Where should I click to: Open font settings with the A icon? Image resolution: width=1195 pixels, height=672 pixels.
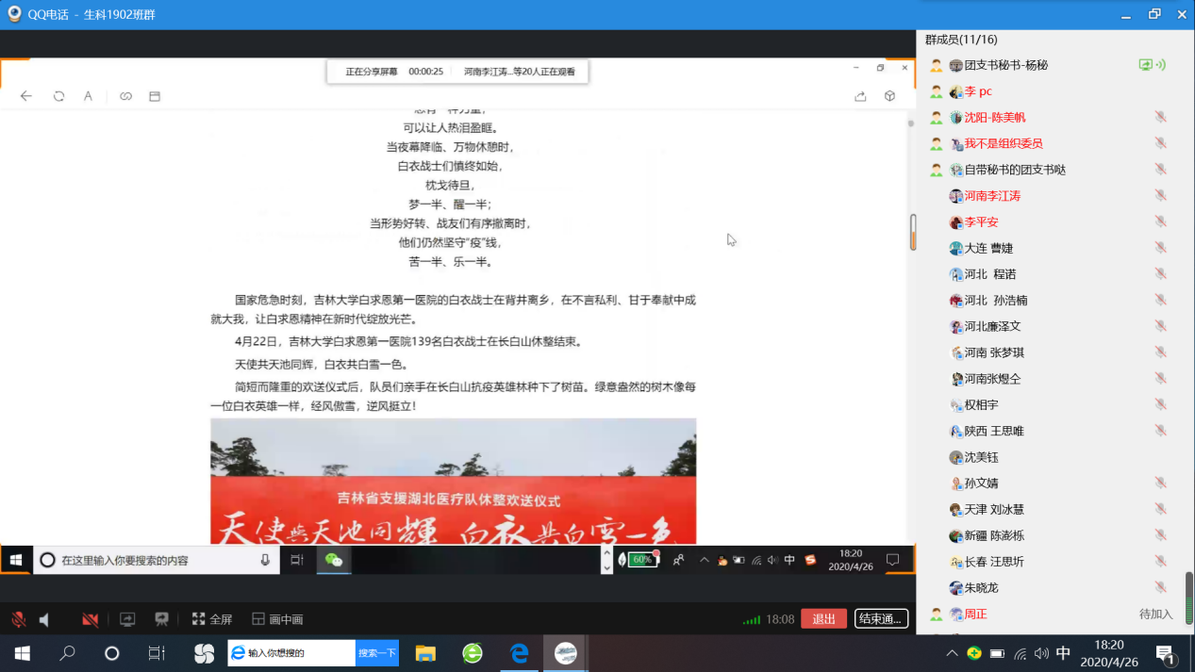point(88,95)
